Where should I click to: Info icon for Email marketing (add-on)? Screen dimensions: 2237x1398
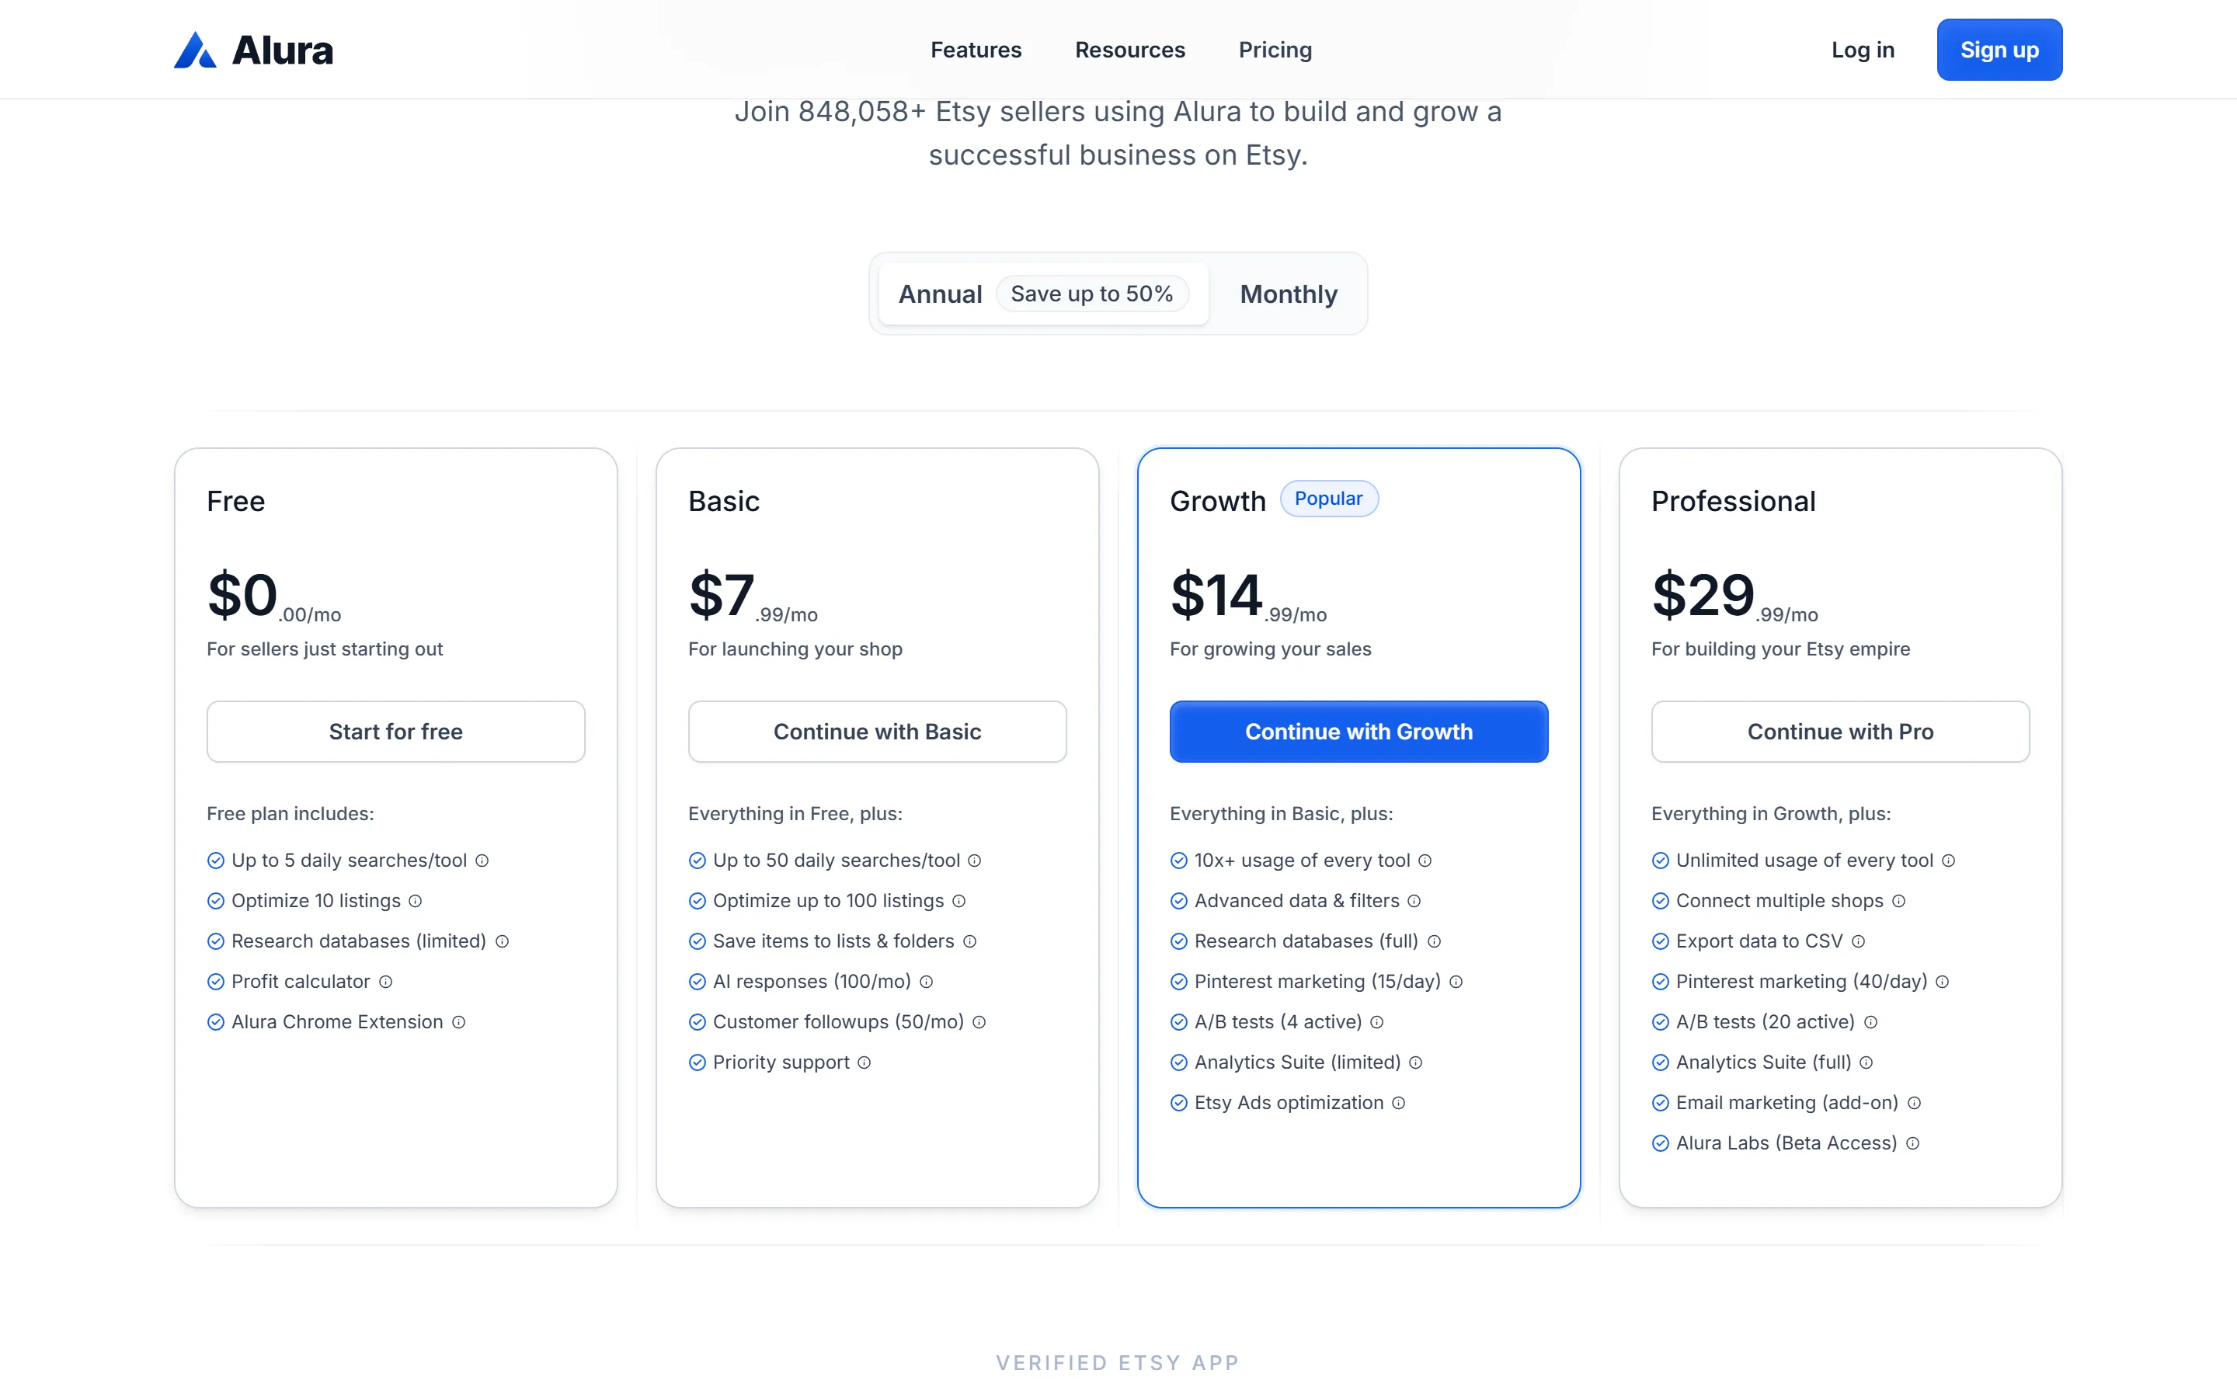(x=1915, y=1103)
